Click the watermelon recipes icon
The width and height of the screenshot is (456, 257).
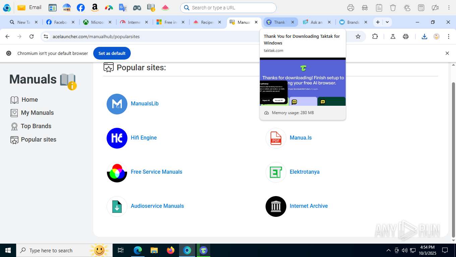coord(165,7)
